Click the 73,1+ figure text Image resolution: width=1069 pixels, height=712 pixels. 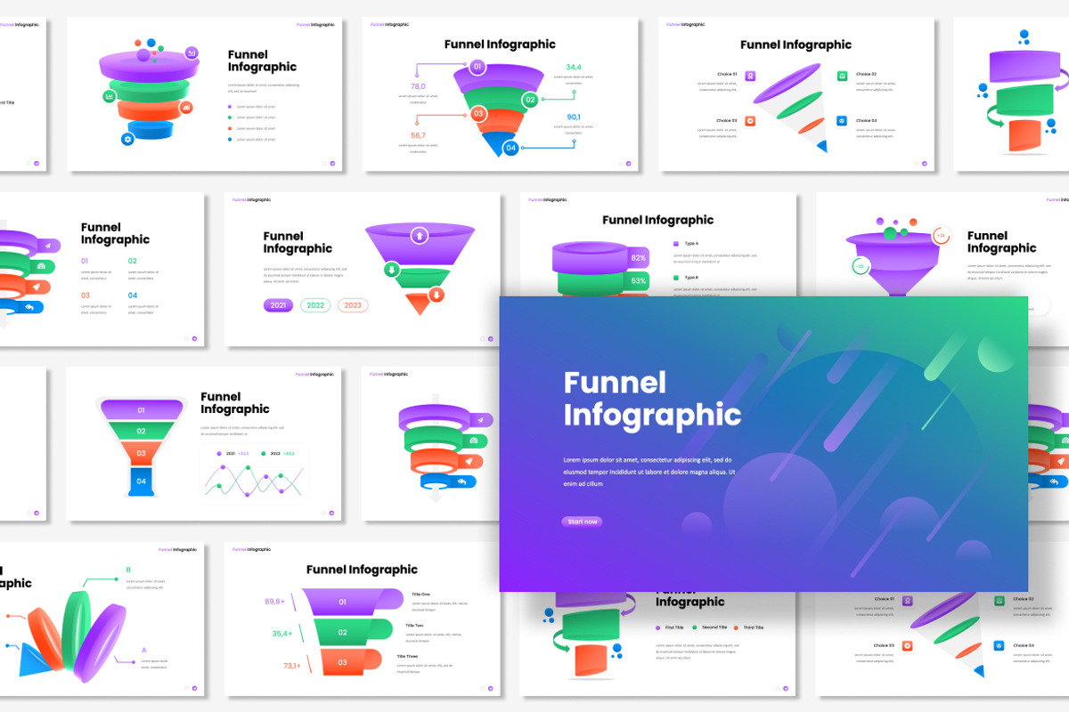pyautogui.click(x=292, y=666)
